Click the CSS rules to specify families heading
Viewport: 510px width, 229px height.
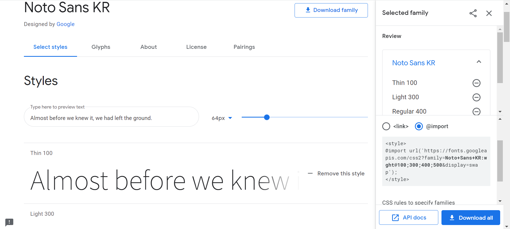pyautogui.click(x=418, y=203)
